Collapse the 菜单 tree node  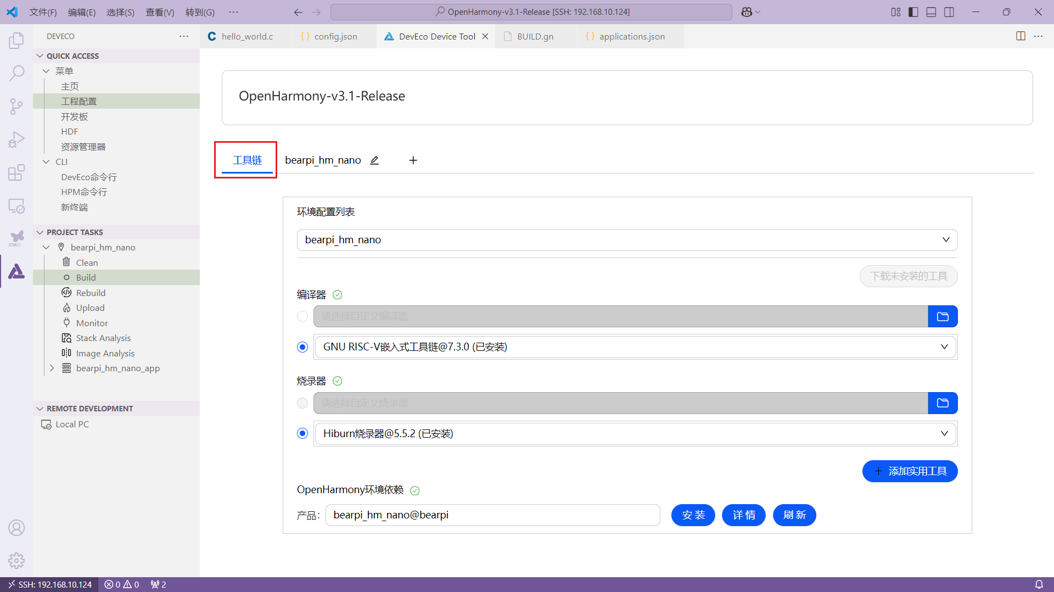point(46,71)
